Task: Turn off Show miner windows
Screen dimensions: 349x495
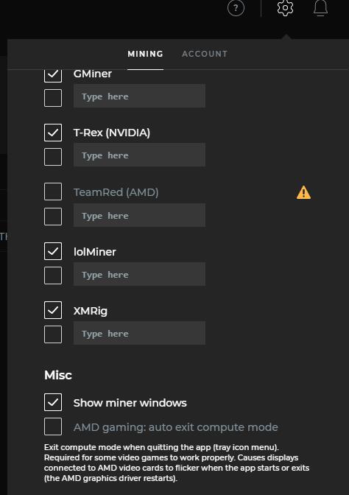Action: coord(53,402)
